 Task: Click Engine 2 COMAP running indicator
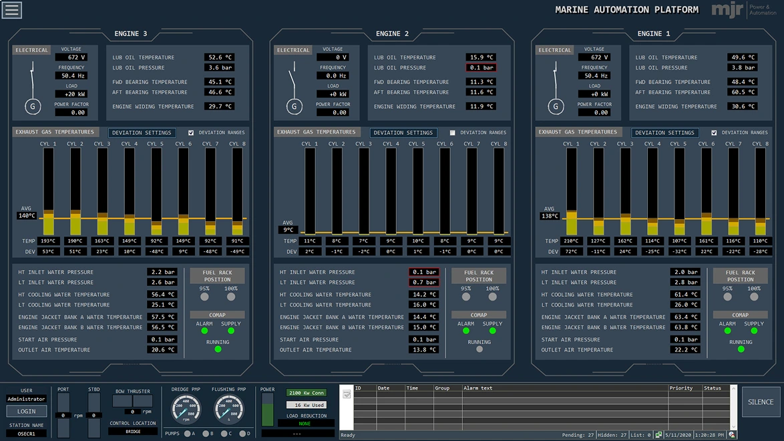[x=479, y=349]
